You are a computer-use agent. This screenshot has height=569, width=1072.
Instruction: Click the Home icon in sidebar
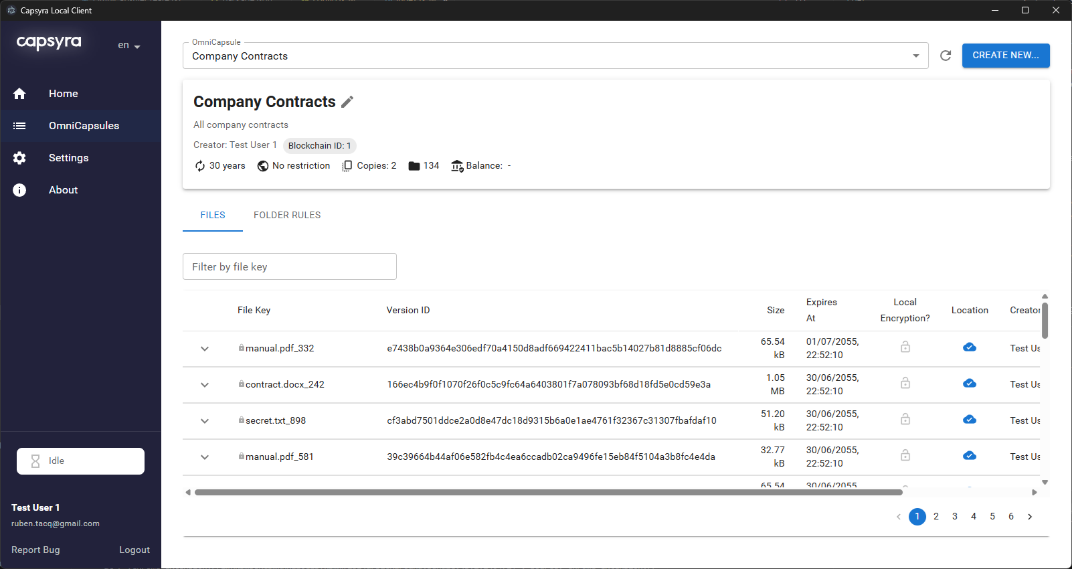coord(19,94)
